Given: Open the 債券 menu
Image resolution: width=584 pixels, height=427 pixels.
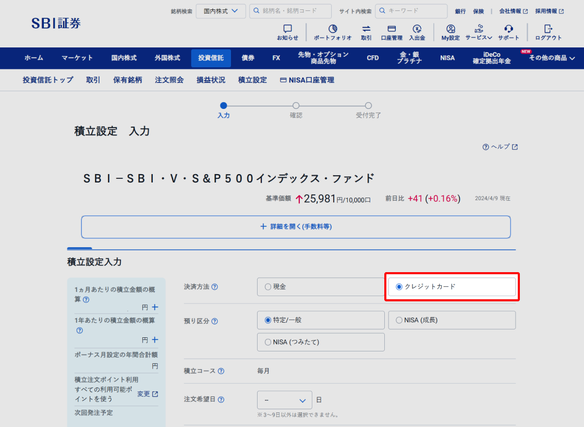Looking at the screenshot, I should [248, 58].
